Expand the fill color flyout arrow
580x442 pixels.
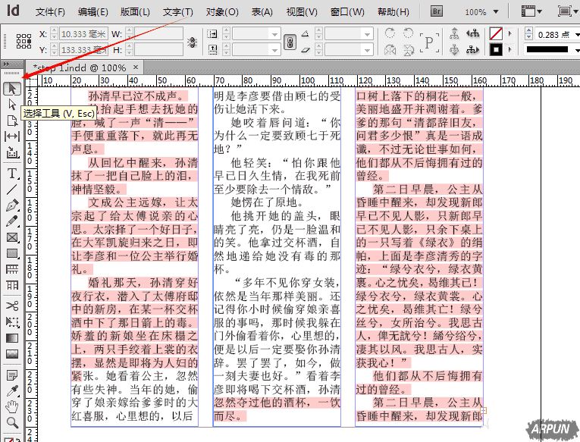tap(509, 33)
